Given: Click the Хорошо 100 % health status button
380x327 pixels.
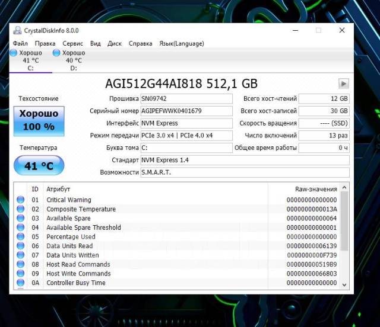Looking at the screenshot, I should (39, 121).
